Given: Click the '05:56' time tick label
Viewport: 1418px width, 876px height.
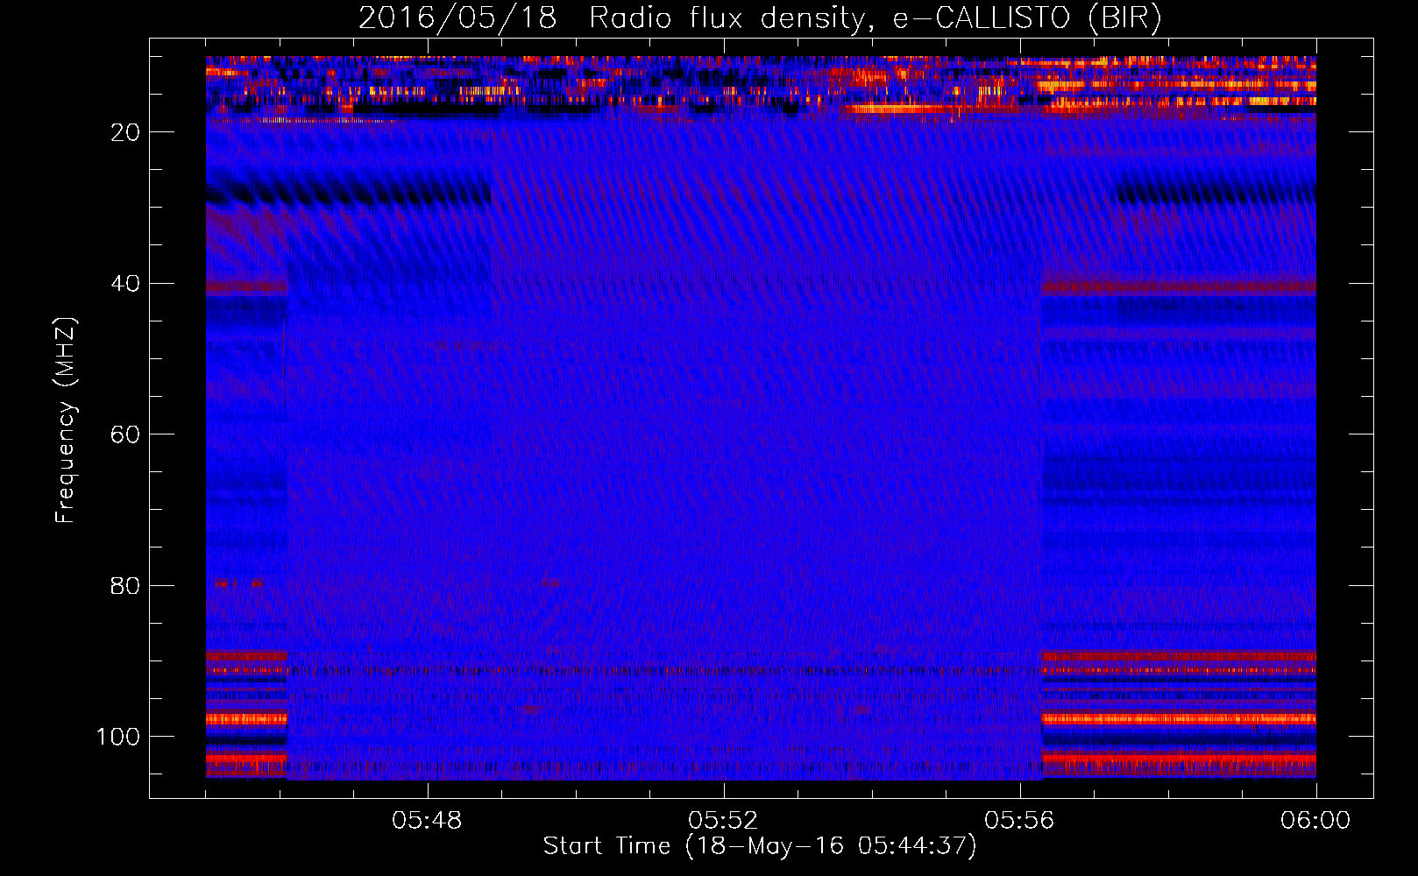Looking at the screenshot, I should [x=1019, y=821].
